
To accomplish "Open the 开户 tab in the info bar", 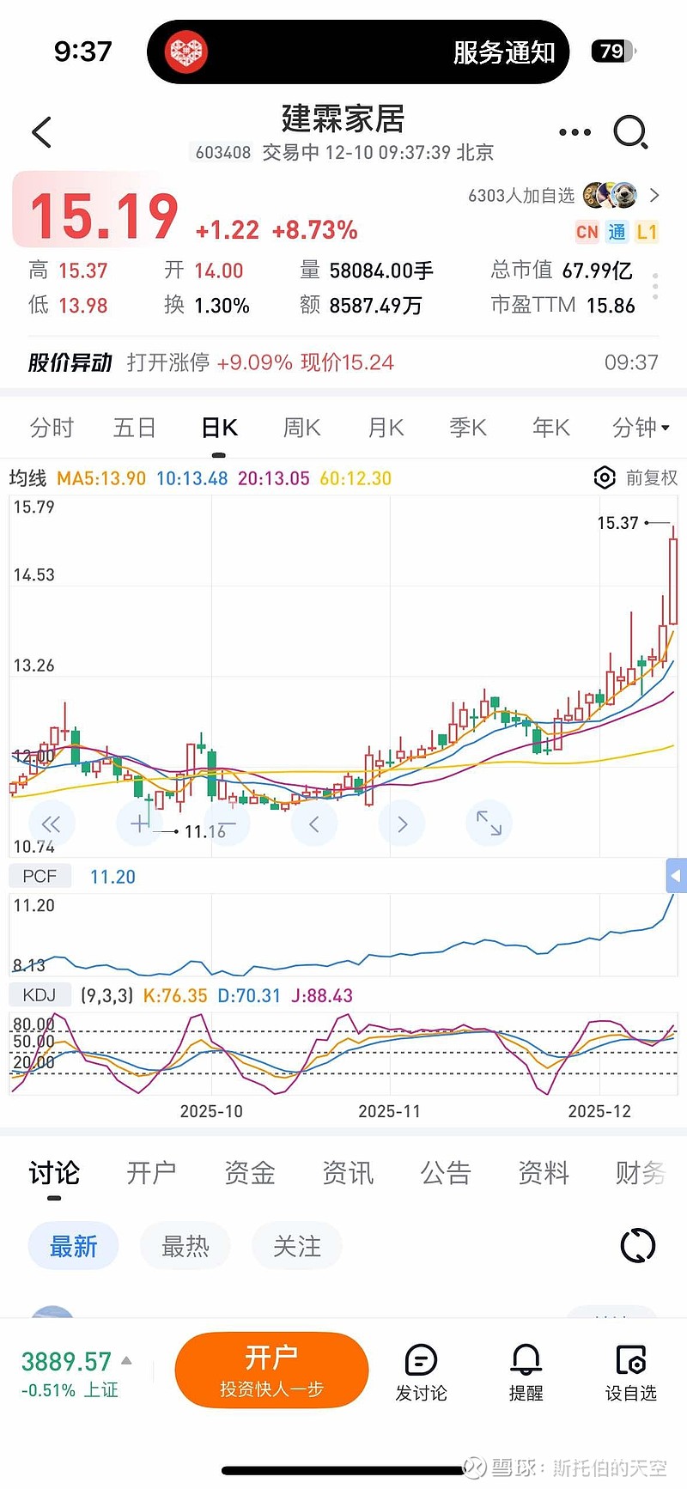I will click(x=151, y=1173).
